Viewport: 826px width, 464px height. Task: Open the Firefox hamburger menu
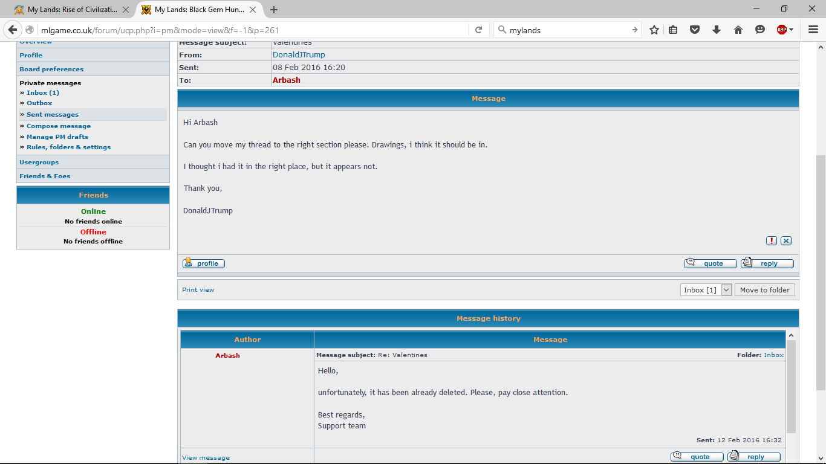click(813, 30)
